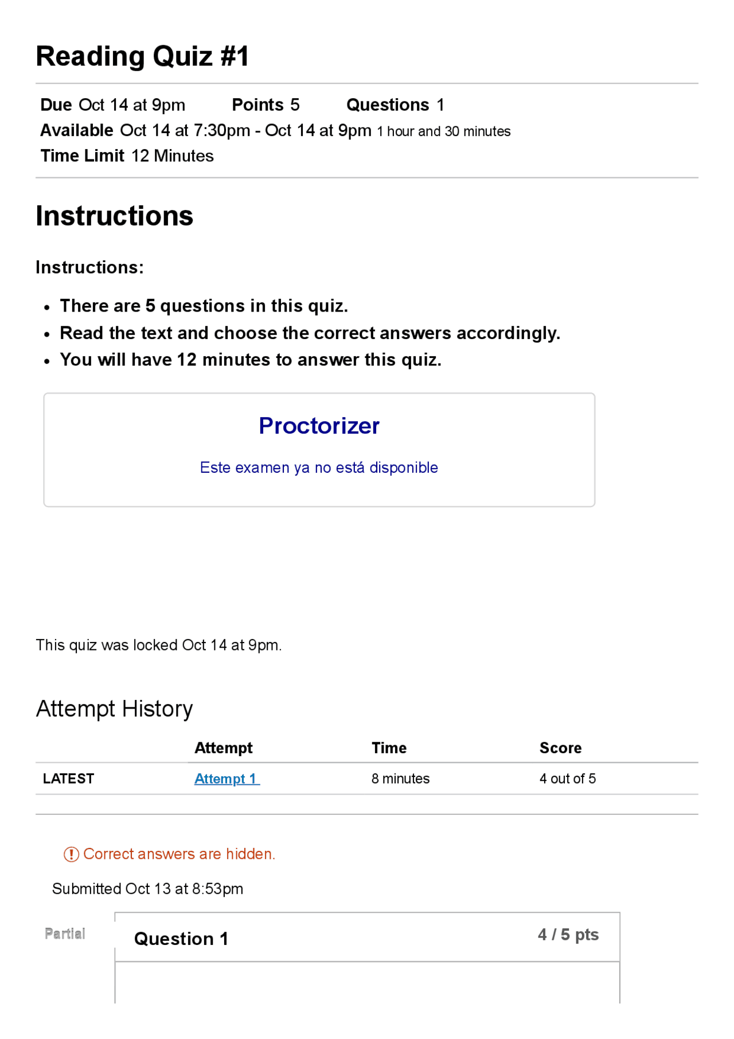Click the Time Limit label
The height and width of the screenshot is (1039, 734).
pyautogui.click(x=82, y=155)
